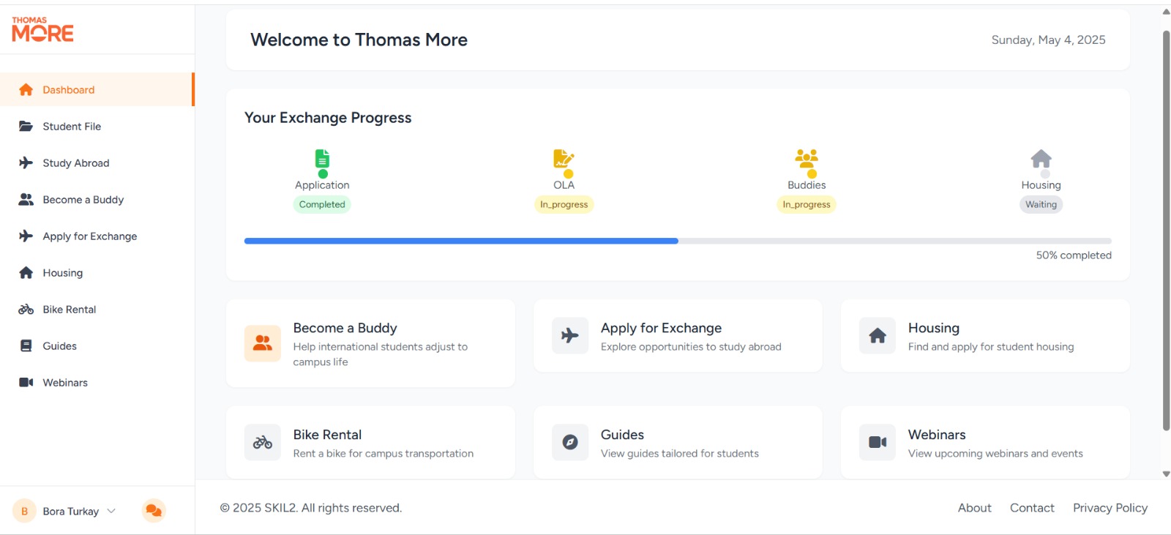Click the Buddies In_progress badge
The width and height of the screenshot is (1171, 535).
[807, 204]
